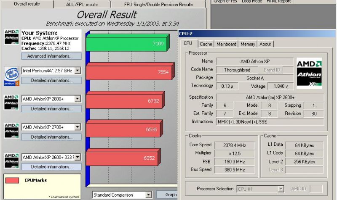Viewport: 337px width, 200px height.
Task: Click the Voltage value 1.840 v
Action: (281, 86)
